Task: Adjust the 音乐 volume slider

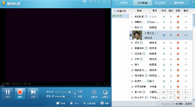Action: pos(62,92)
